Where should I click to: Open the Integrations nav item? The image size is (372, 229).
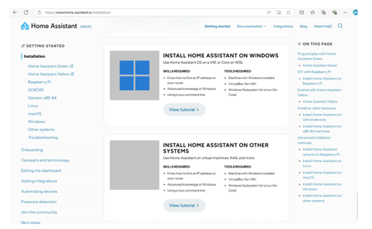click(x=283, y=26)
